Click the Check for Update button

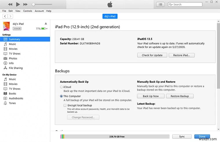[x=152, y=55]
